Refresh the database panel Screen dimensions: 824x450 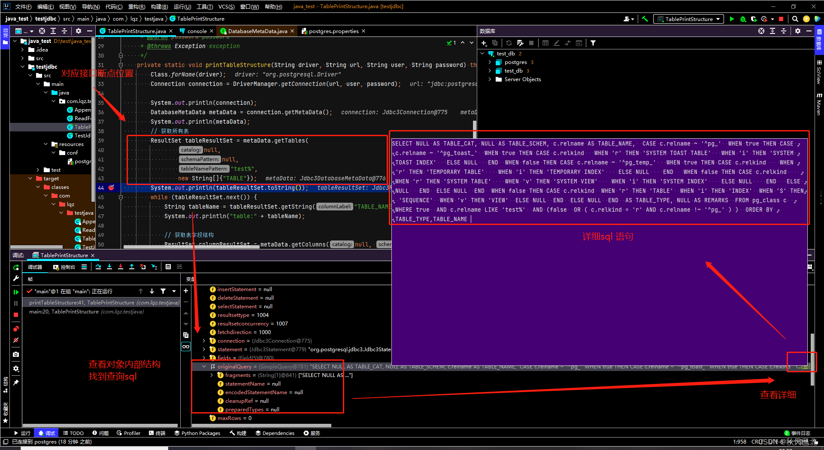pos(509,43)
